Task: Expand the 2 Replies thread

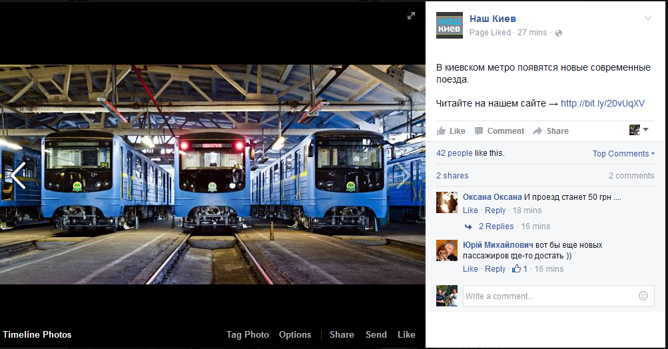Action: click(496, 226)
